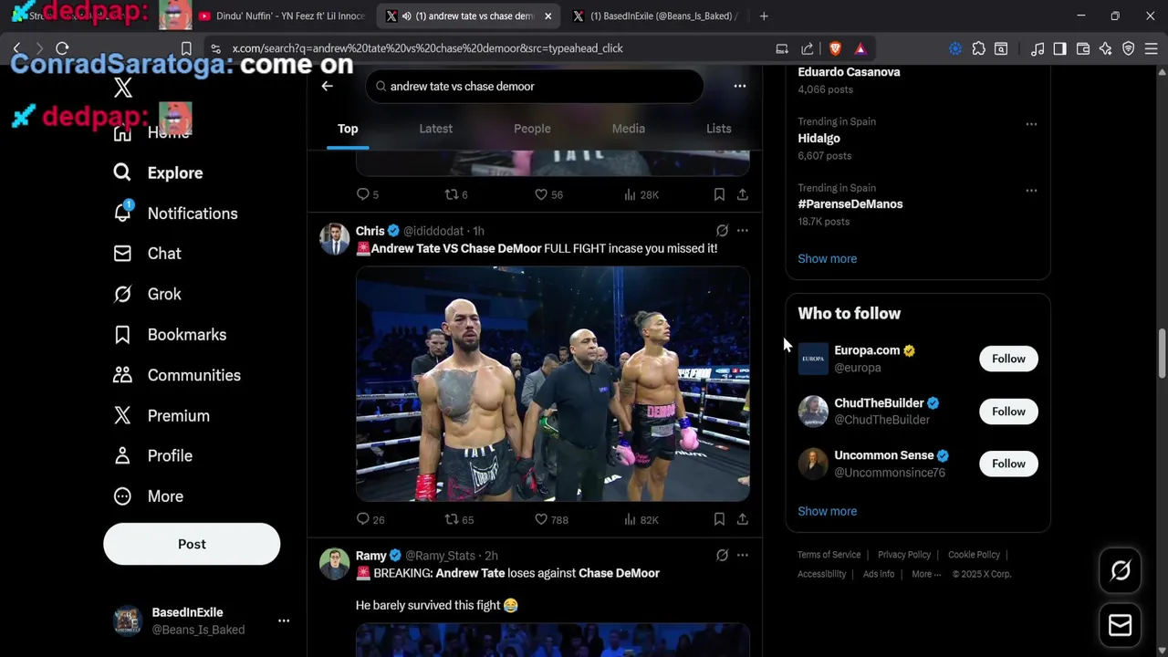Open Premium in sidebar

coord(162,415)
